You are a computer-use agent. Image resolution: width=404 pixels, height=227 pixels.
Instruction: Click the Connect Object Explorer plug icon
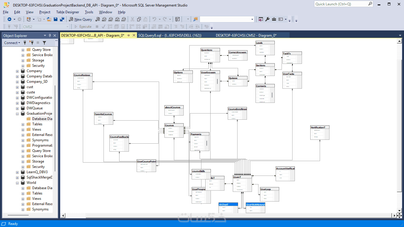[25, 43]
